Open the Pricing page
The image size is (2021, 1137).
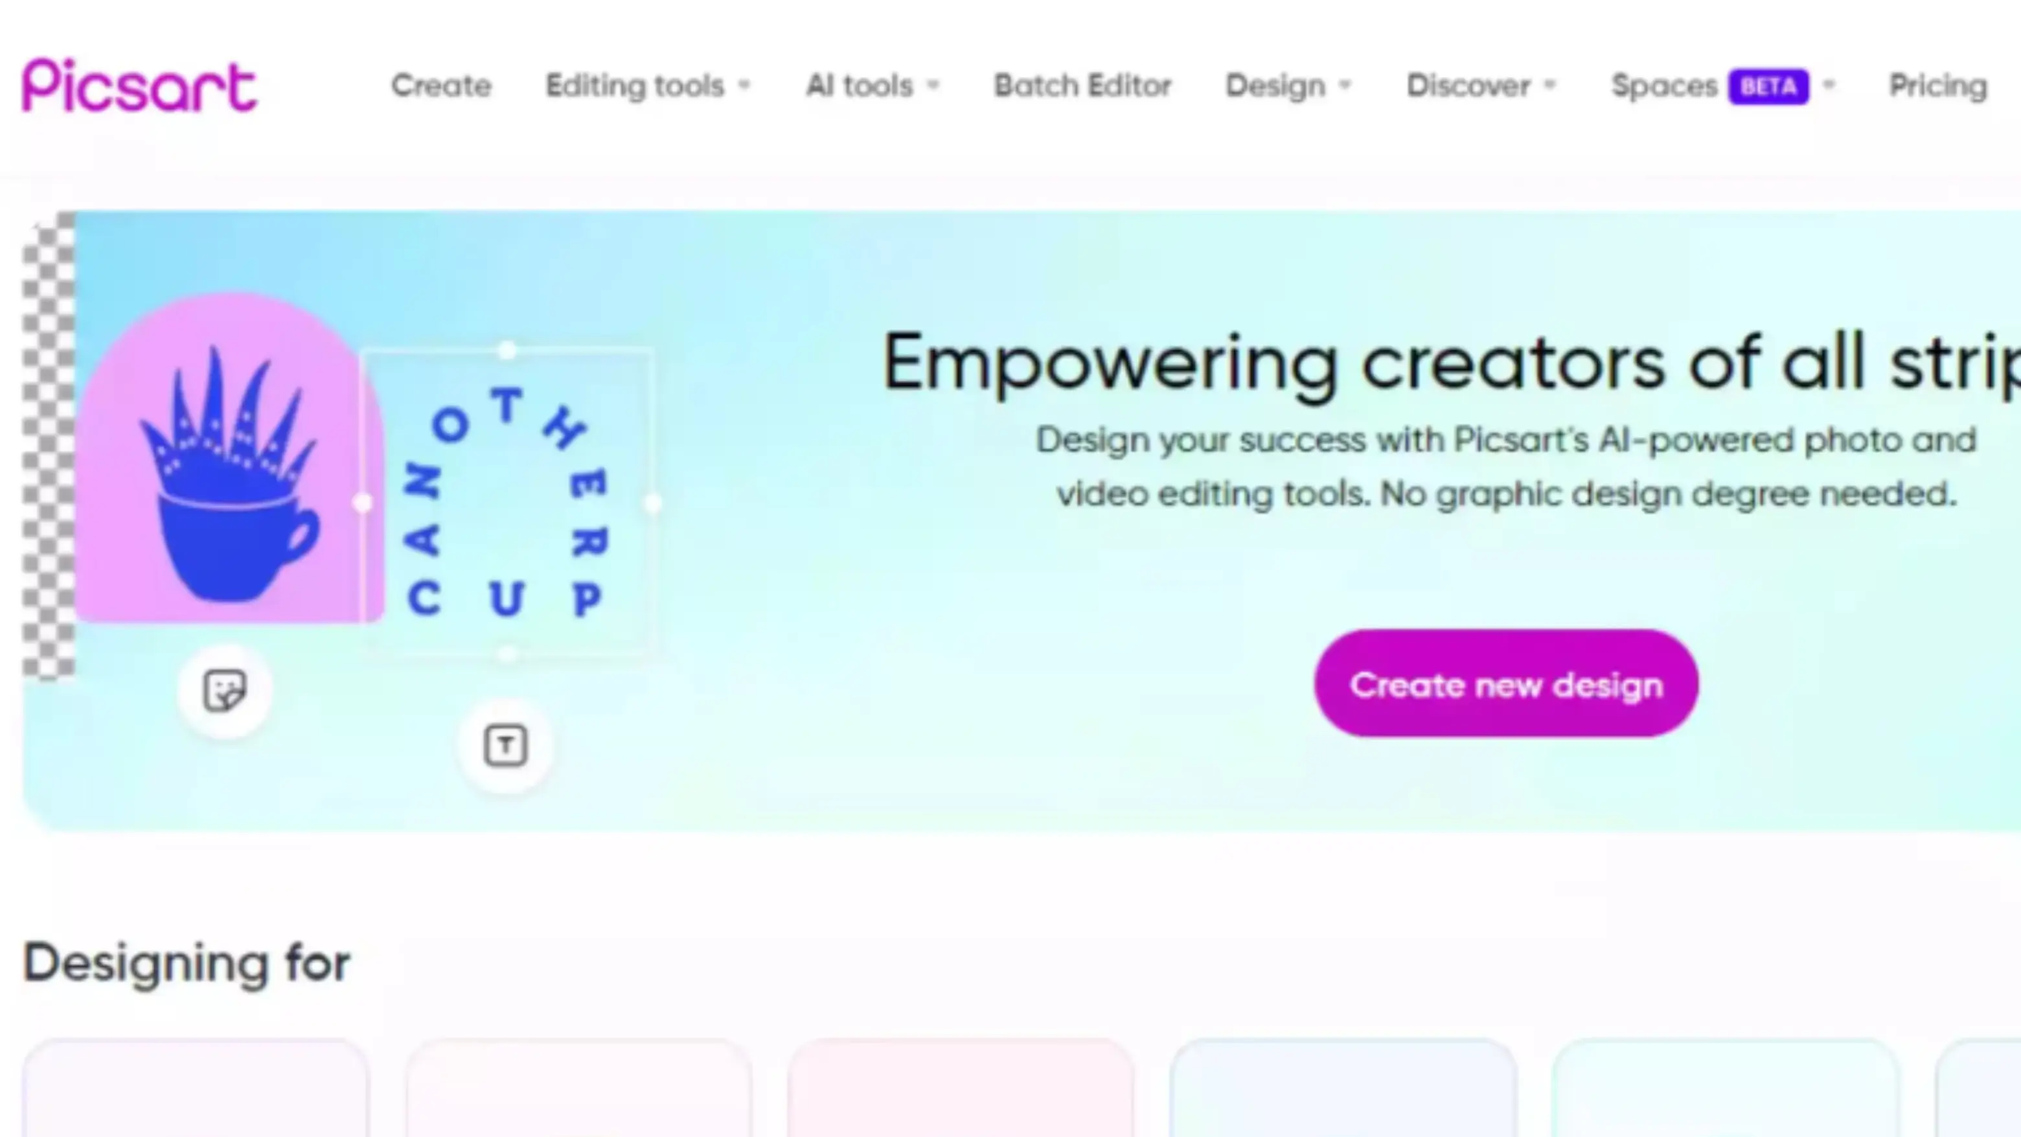click(x=1938, y=86)
